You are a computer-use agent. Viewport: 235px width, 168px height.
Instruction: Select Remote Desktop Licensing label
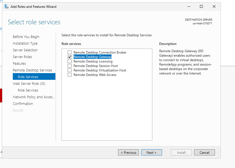coord(93,61)
